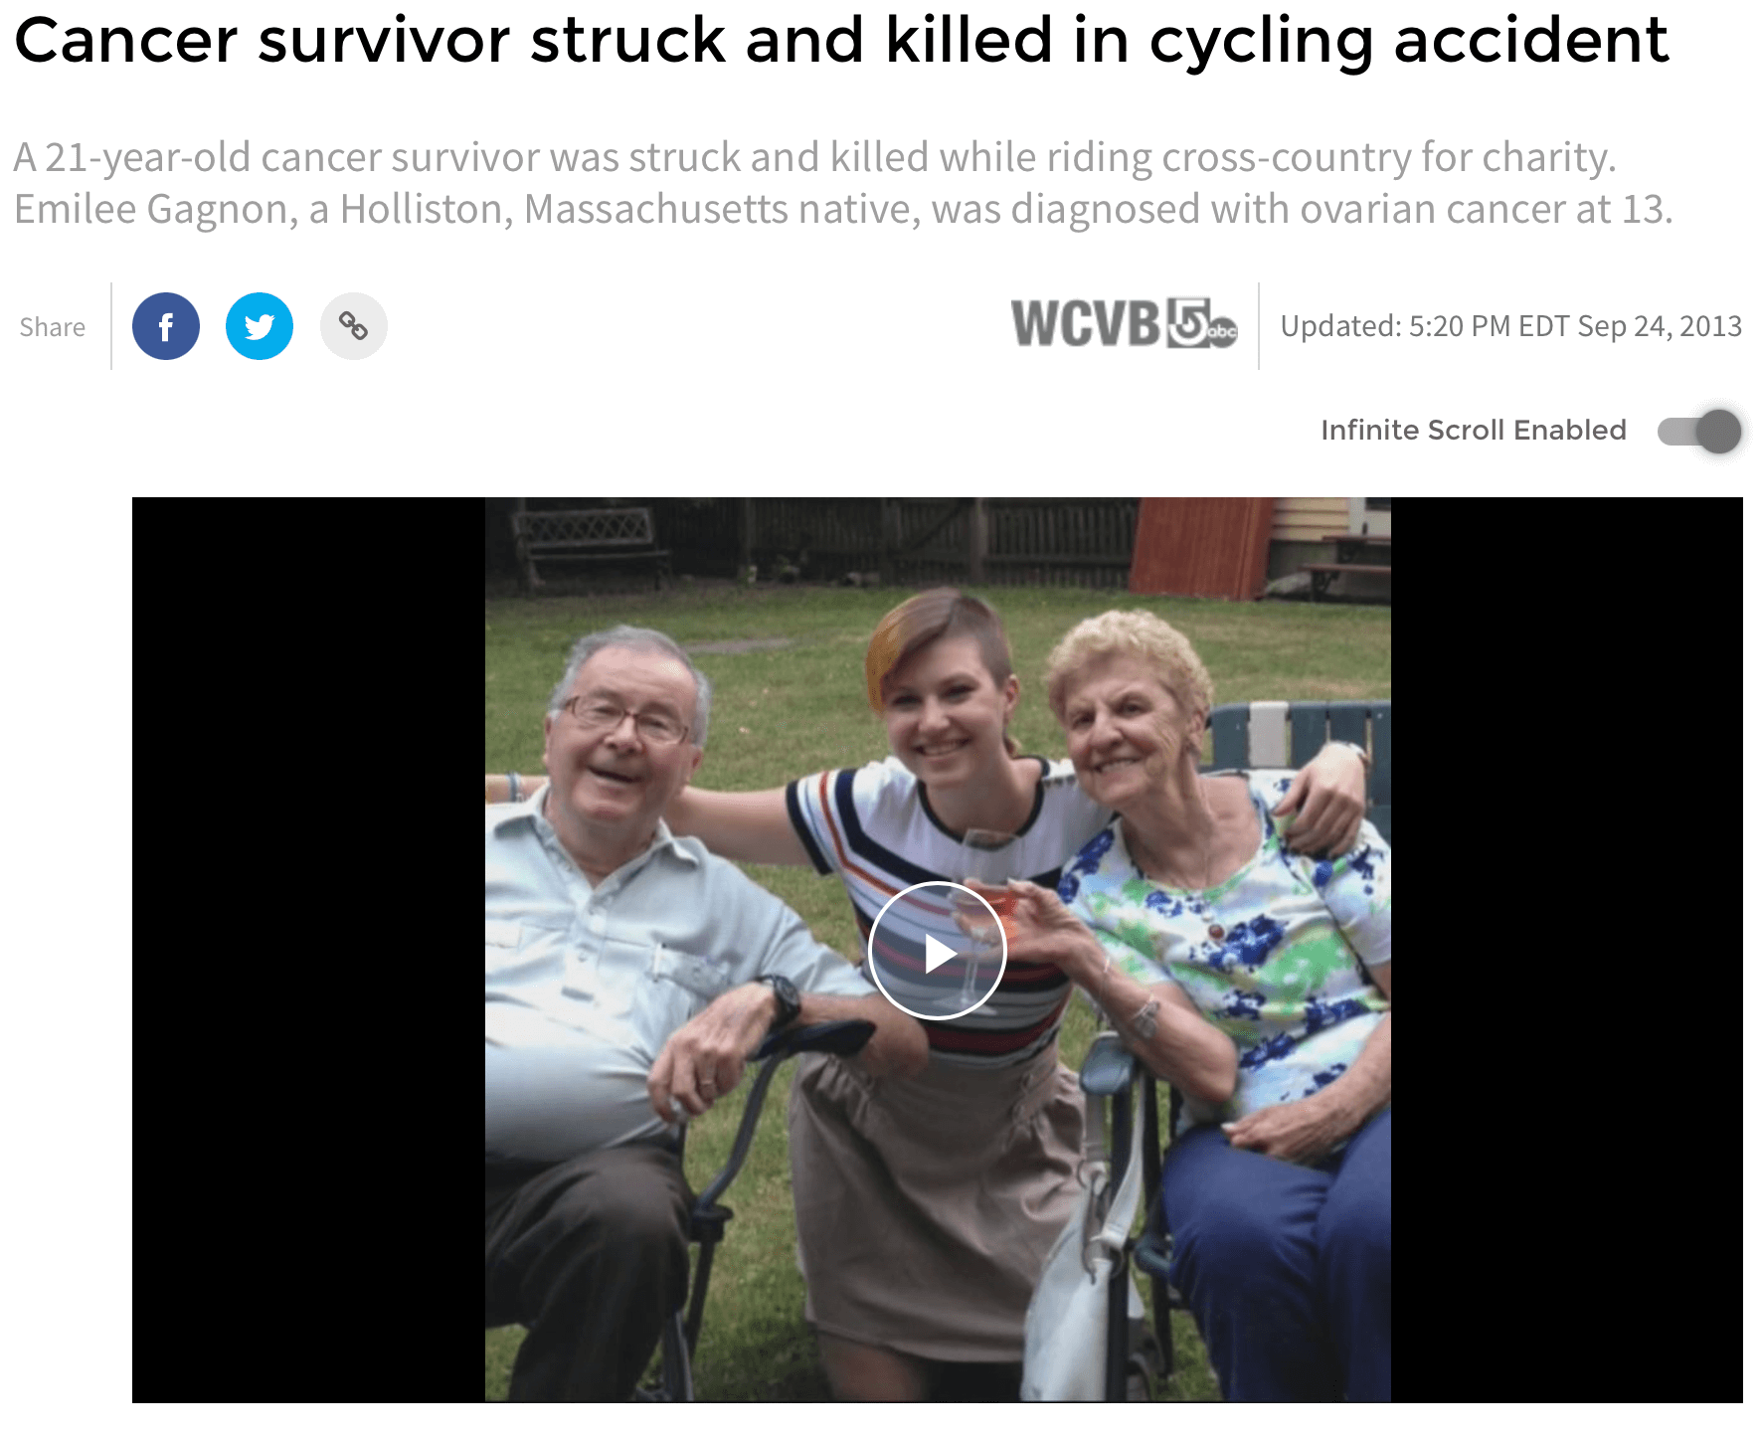Click the abc badge in WCVB logo

pyautogui.click(x=1222, y=332)
